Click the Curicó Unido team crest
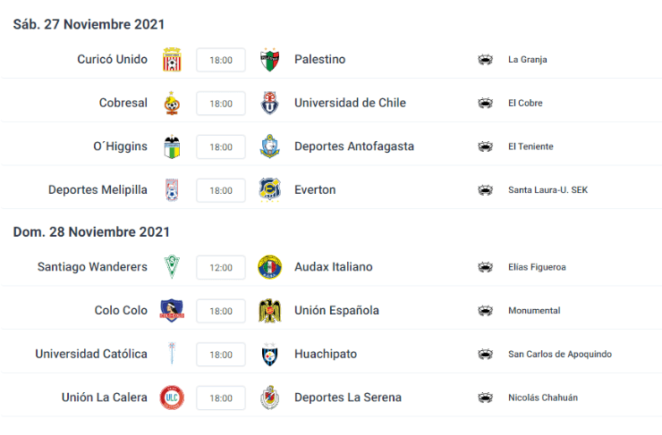 [172, 60]
